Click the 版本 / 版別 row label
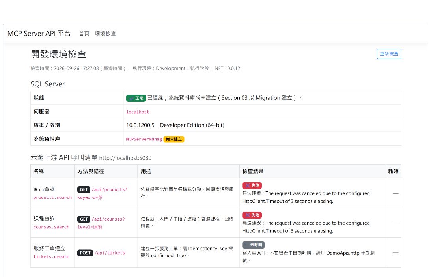This screenshot has width=431, height=277. coord(47,125)
